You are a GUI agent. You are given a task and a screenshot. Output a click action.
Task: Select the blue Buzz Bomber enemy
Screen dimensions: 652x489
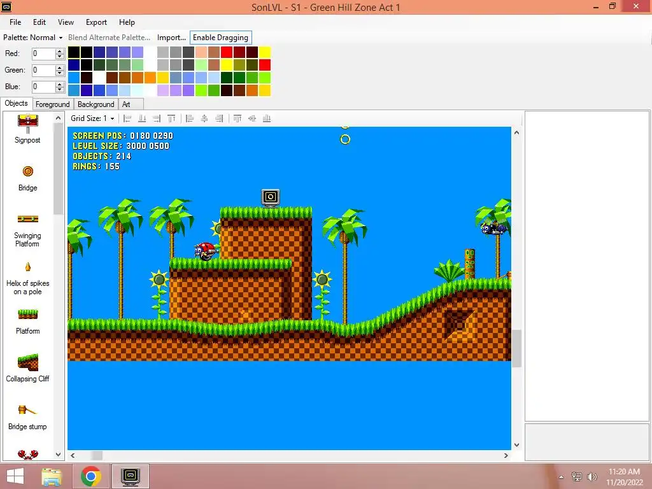493,228
